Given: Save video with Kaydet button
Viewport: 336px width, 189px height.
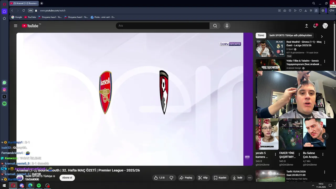Looking at the screenshot, I should pos(220,178).
